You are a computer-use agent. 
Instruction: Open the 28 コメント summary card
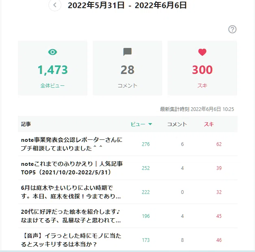pos(127,68)
